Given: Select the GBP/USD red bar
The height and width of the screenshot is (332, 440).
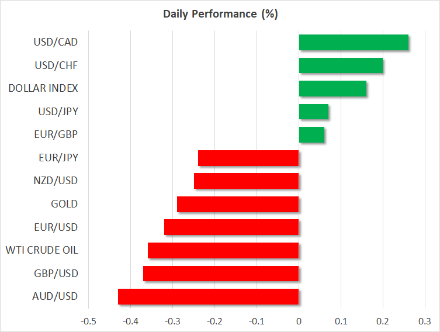Looking at the screenshot, I should [221, 273].
